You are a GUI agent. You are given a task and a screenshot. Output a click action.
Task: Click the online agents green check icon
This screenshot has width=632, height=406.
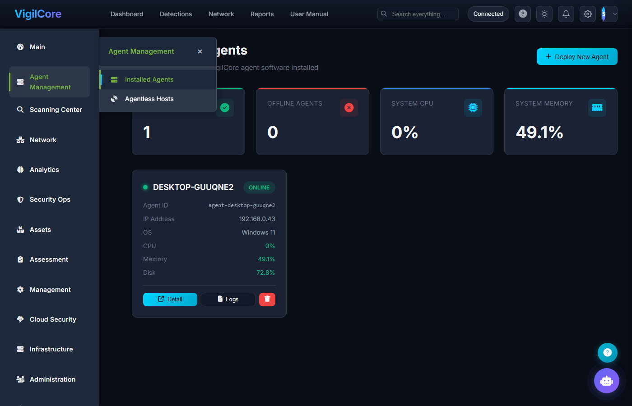pyautogui.click(x=225, y=107)
